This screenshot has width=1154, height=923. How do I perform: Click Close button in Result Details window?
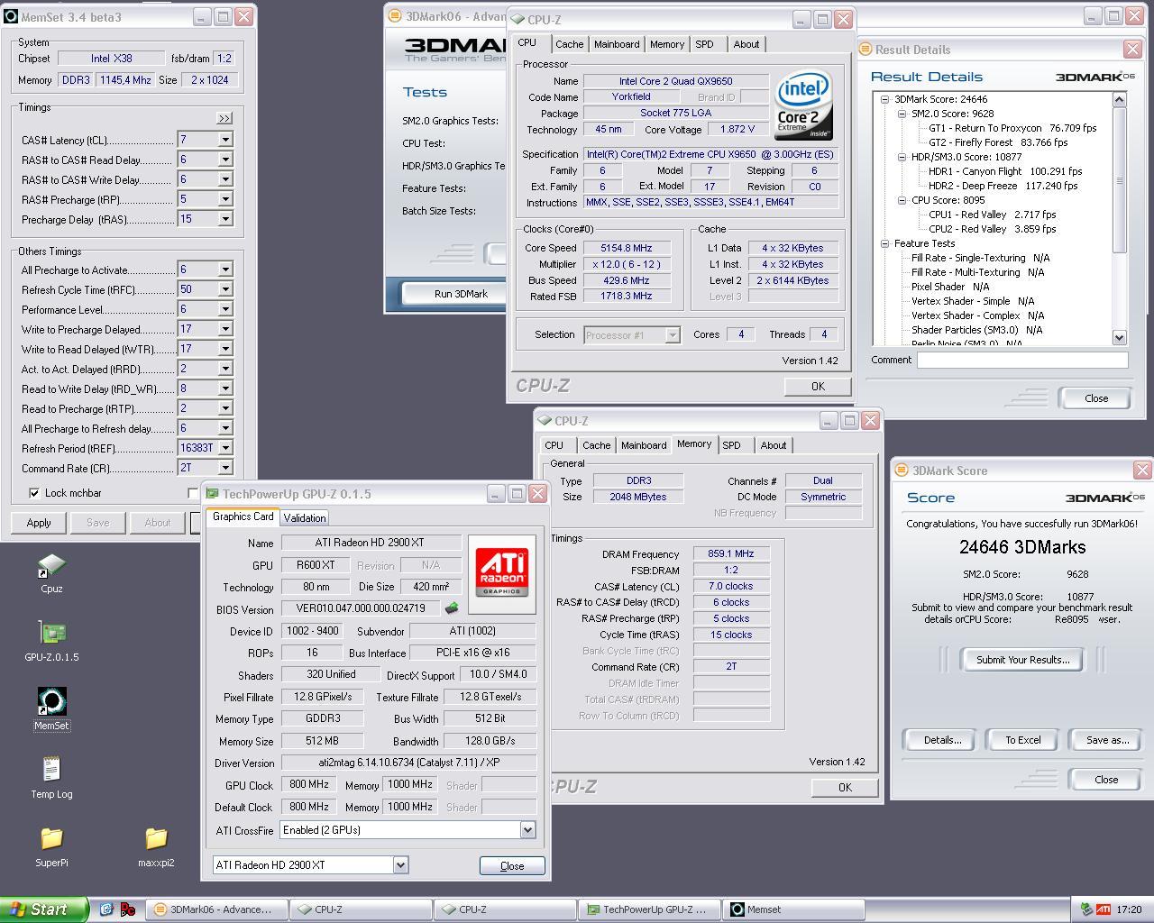click(x=1096, y=398)
